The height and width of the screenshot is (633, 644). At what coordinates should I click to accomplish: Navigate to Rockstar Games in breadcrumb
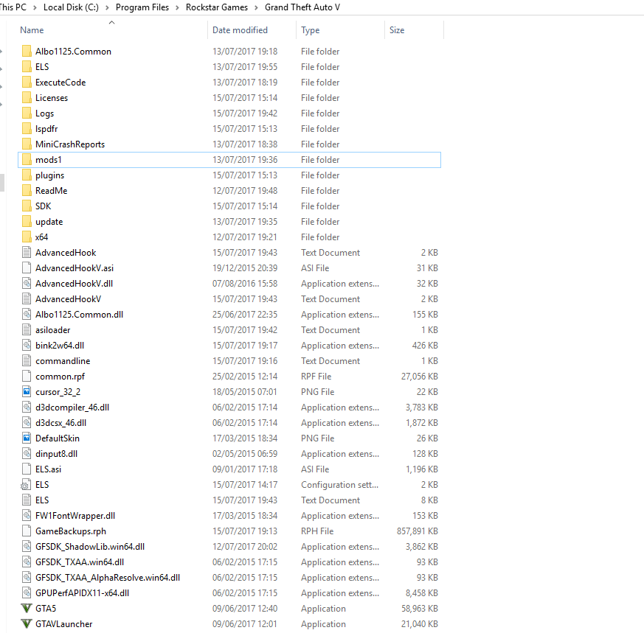tap(217, 7)
